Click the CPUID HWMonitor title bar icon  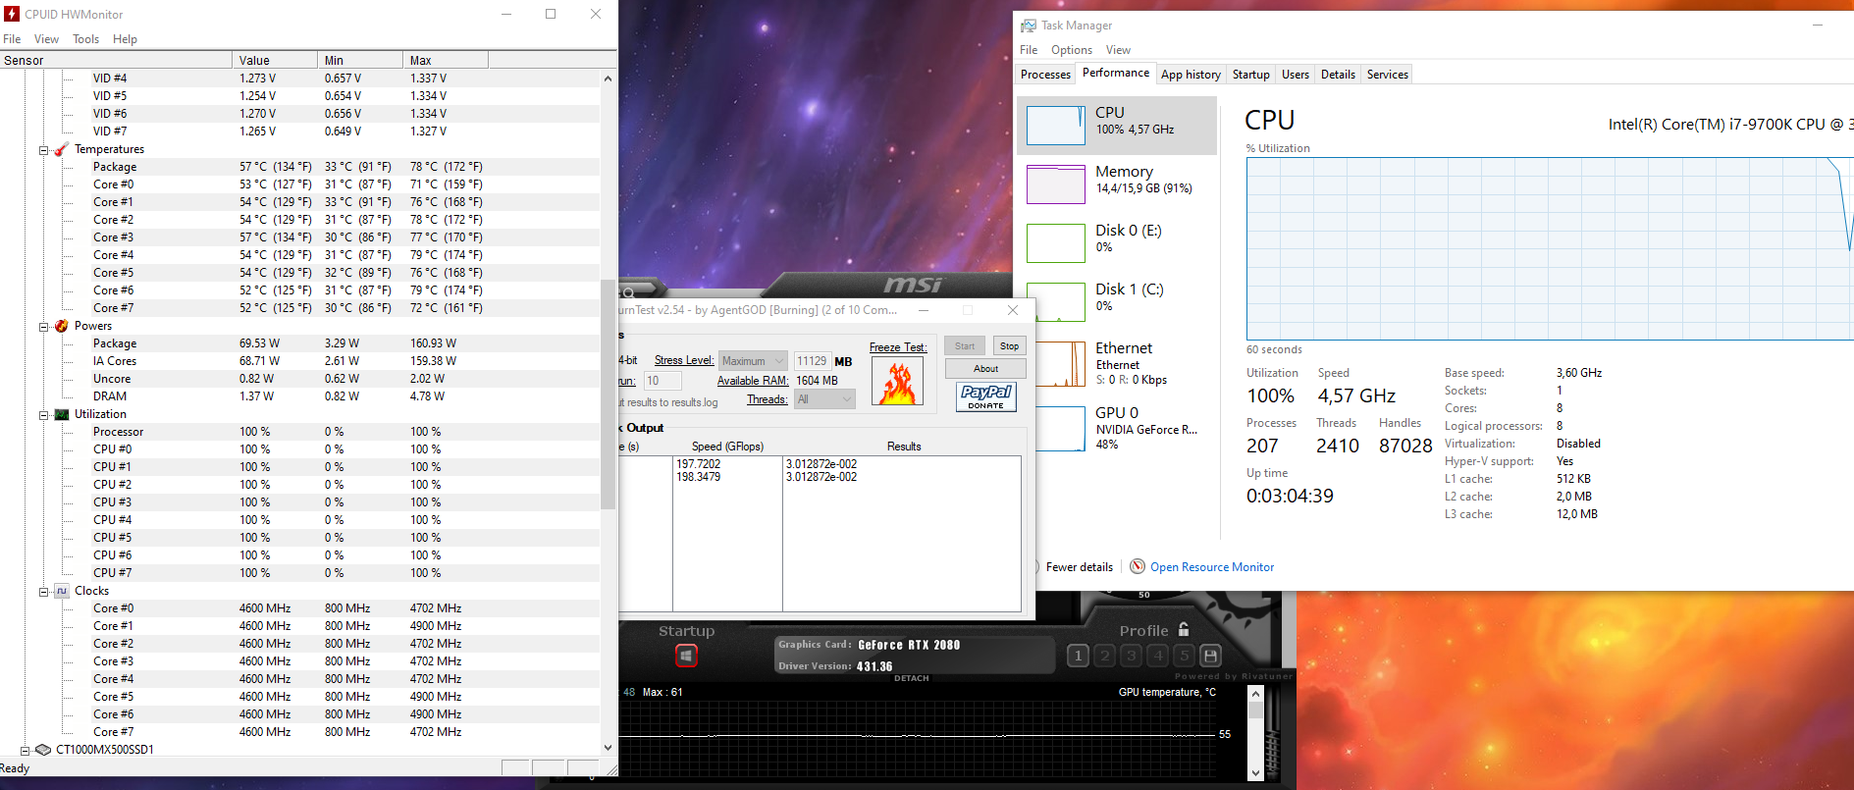tap(12, 14)
